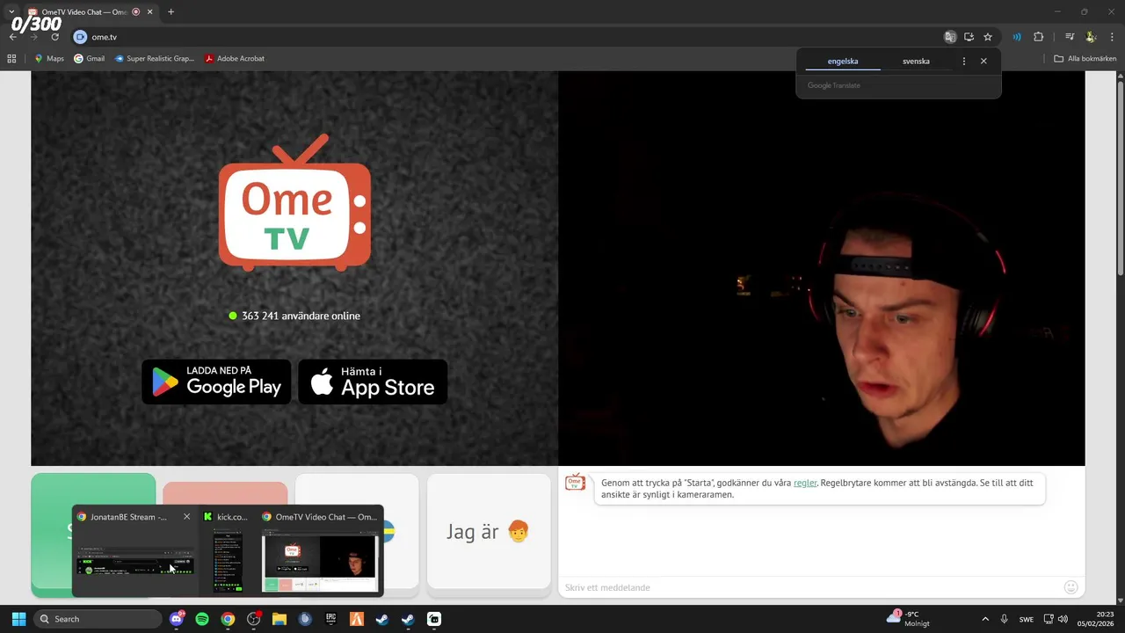The image size is (1125, 633).
Task: Click the OmeTV television logo
Action: pos(294,201)
